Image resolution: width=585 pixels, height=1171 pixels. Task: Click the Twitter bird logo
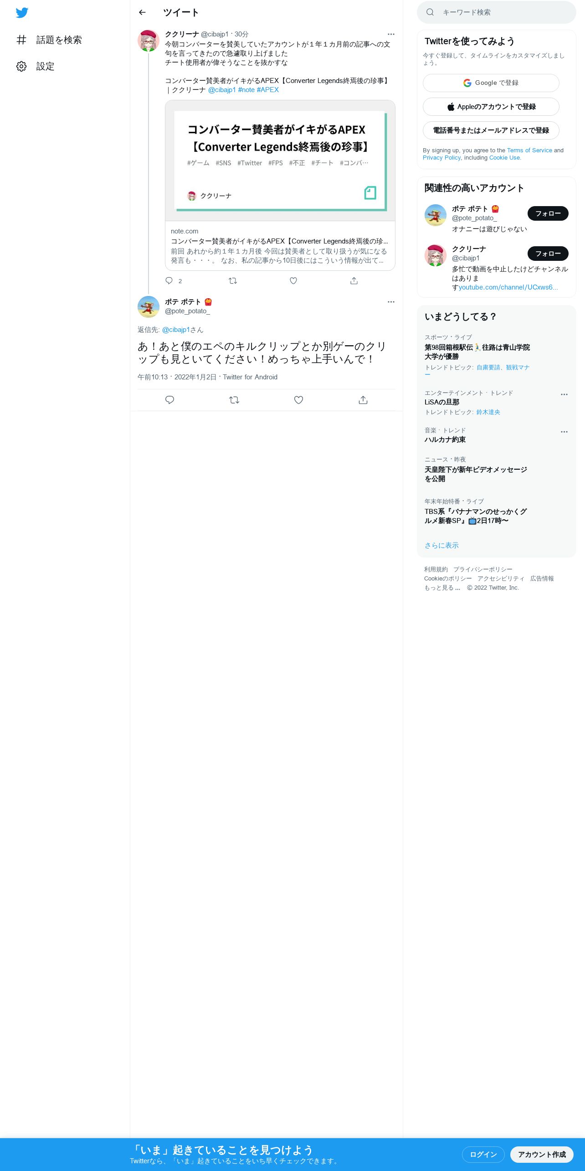click(22, 13)
